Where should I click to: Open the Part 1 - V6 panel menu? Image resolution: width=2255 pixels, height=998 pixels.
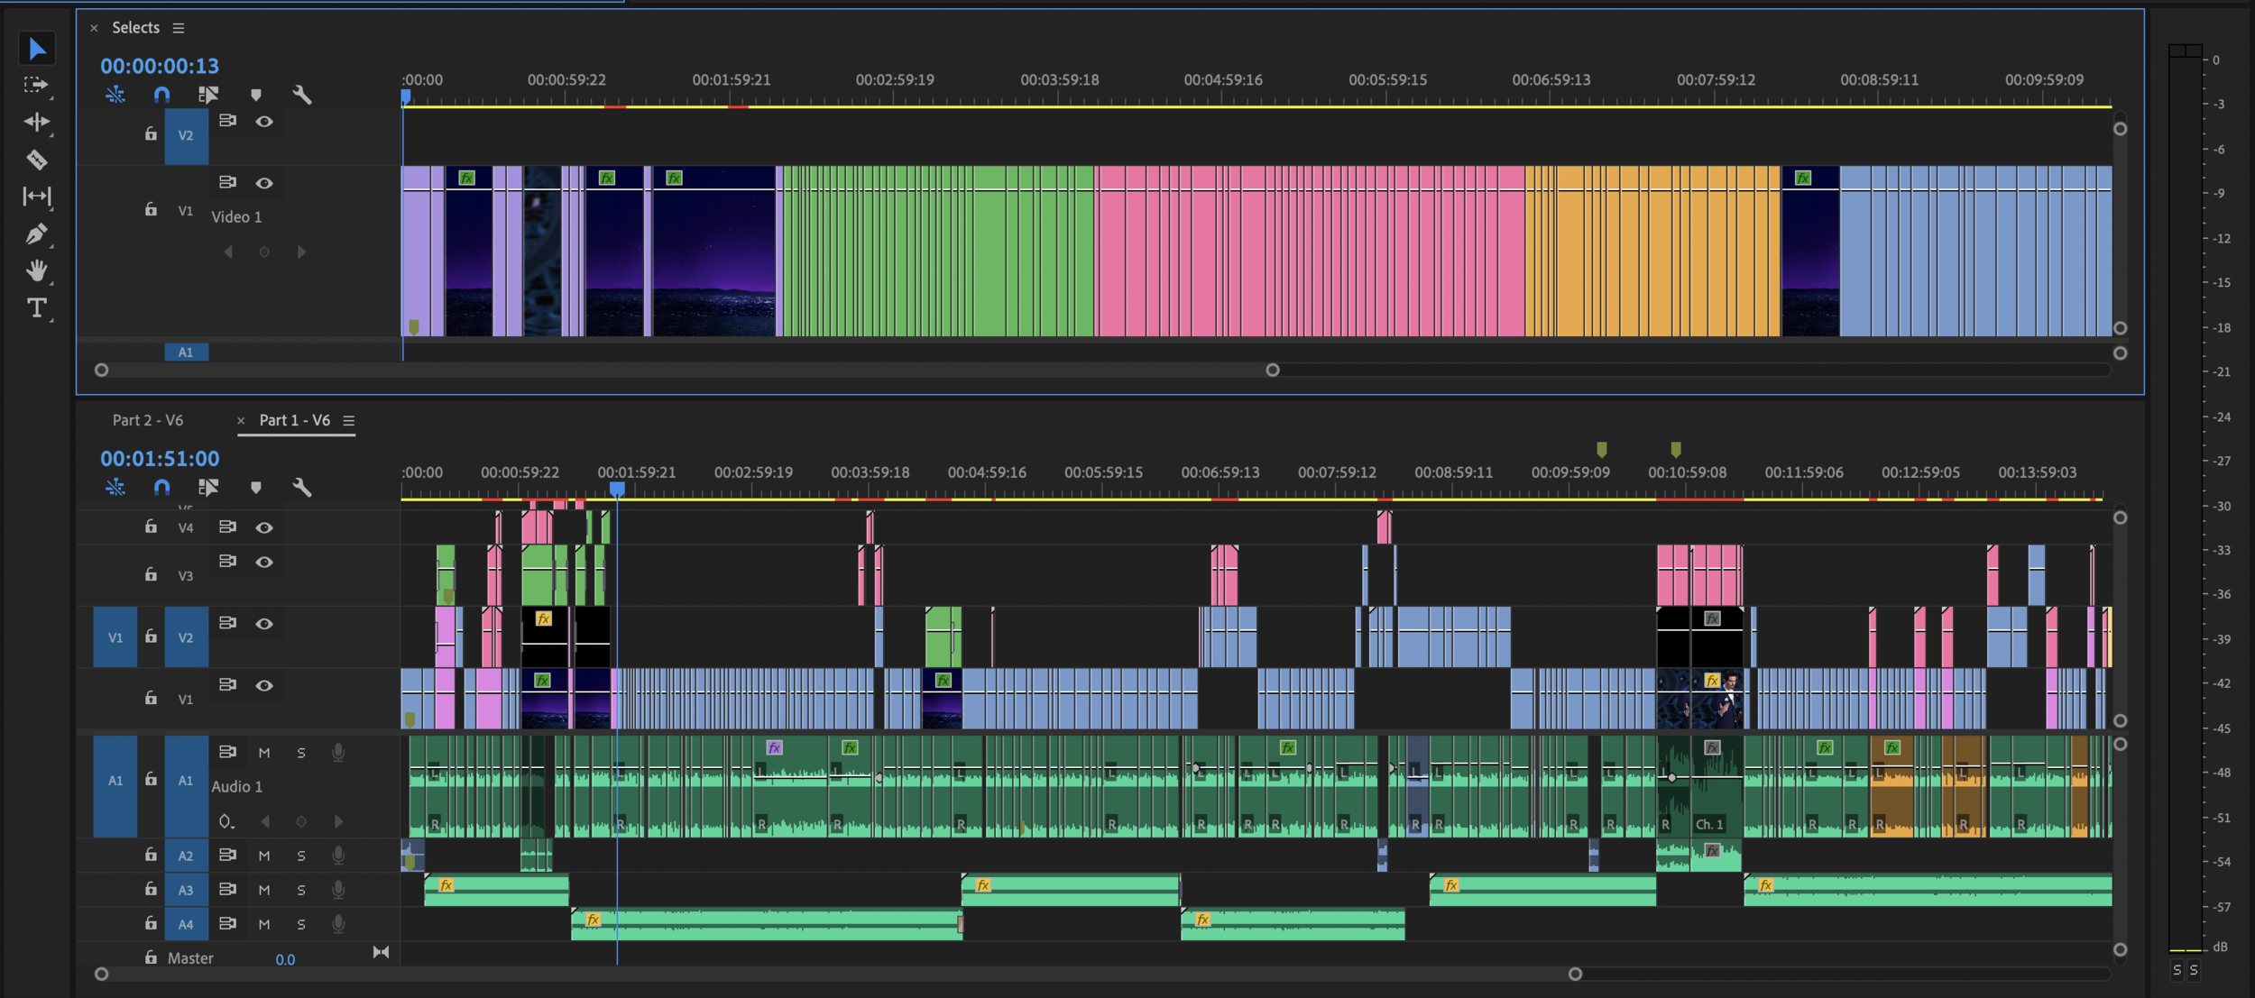(349, 420)
